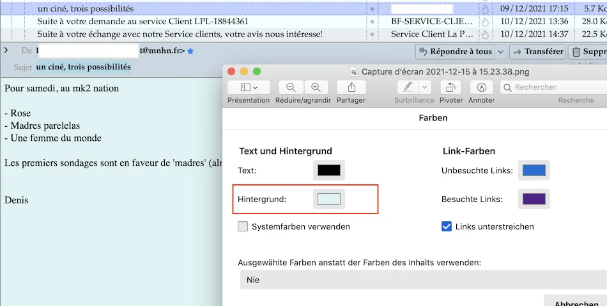This screenshot has height=306, width=607.
Task: Open the Annoter markup toolbar
Action: (482, 88)
